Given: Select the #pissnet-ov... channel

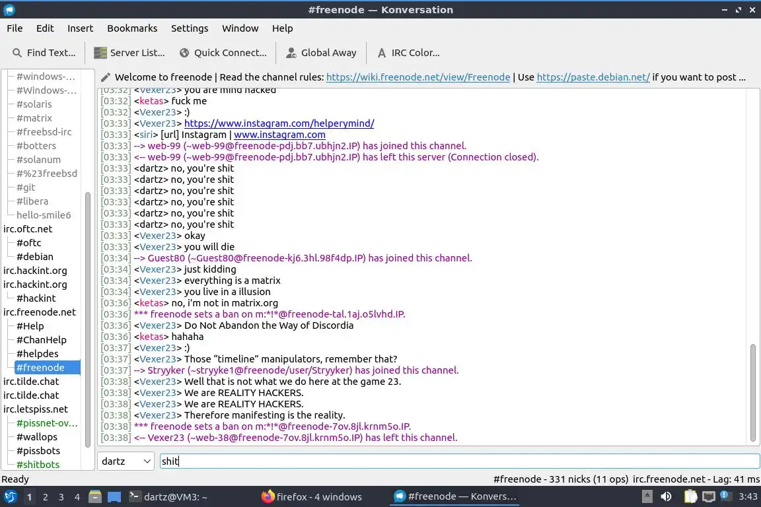Looking at the screenshot, I should 47,423.
